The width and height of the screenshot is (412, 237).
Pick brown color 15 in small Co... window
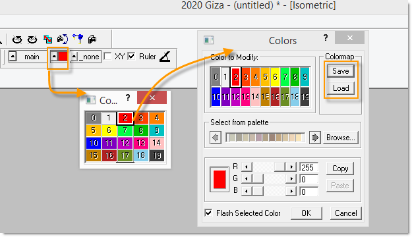tap(94, 155)
